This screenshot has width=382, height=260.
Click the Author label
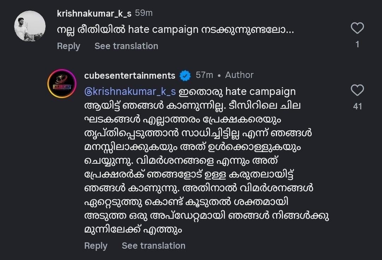[239, 75]
